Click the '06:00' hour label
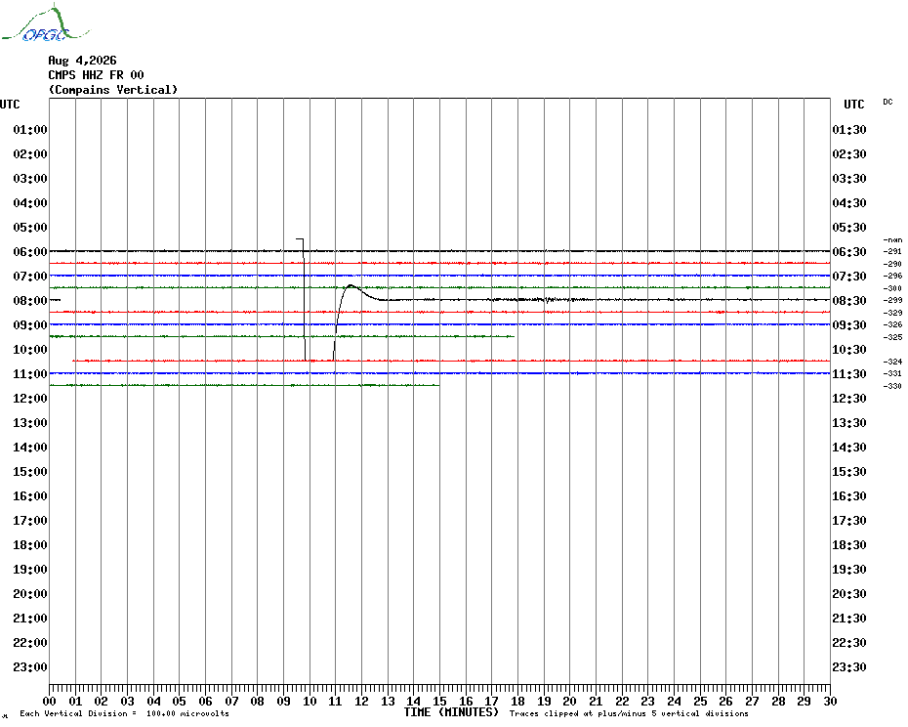This screenshot has width=908, height=727. click(30, 251)
